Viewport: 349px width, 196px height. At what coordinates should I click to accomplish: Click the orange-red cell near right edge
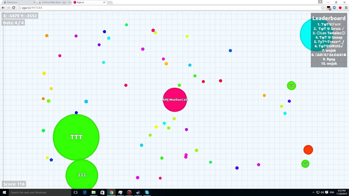click(x=308, y=150)
